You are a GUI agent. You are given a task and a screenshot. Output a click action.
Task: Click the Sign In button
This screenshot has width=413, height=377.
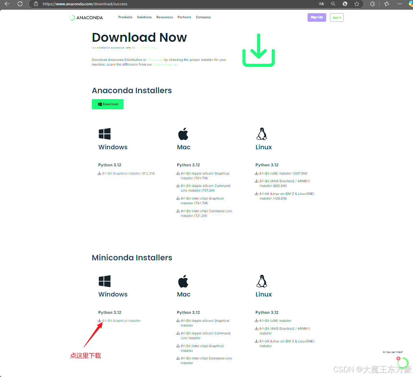337,18
